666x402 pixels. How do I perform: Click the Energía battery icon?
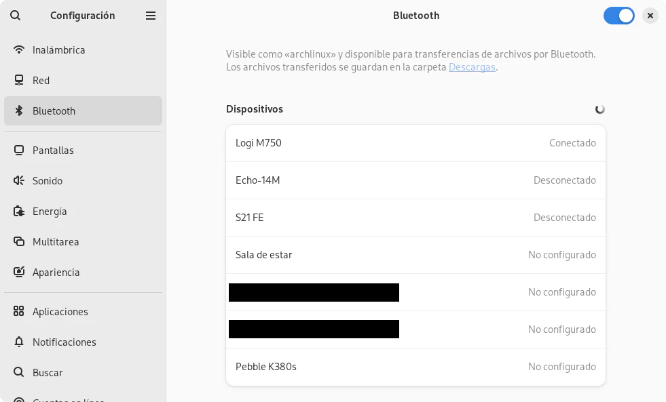pos(19,212)
